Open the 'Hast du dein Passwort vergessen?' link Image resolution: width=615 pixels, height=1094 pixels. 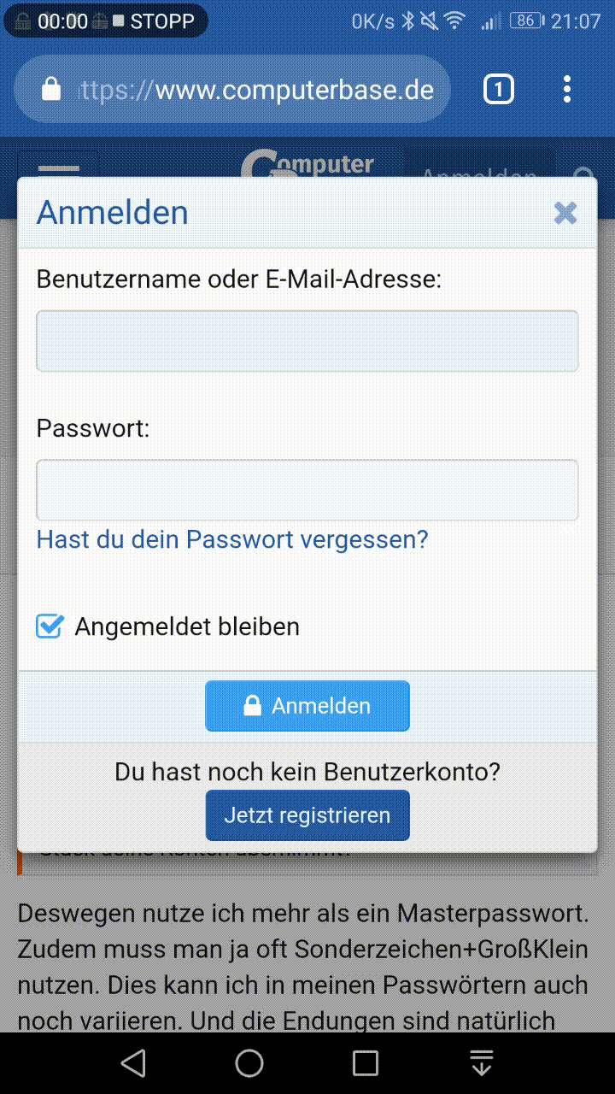[x=232, y=539]
